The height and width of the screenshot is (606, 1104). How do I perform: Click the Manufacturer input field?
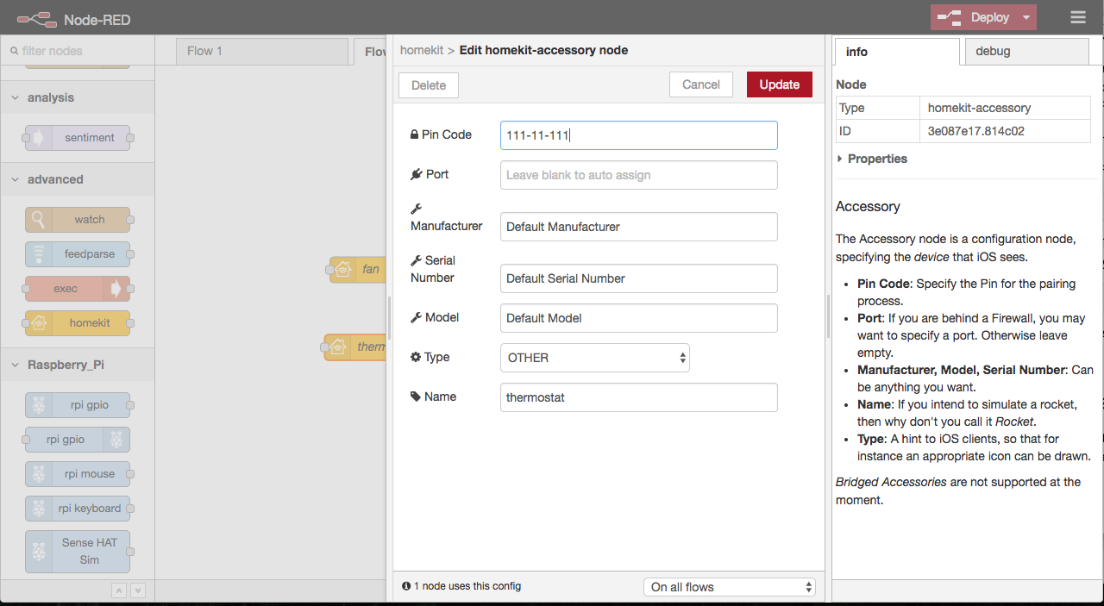point(639,227)
